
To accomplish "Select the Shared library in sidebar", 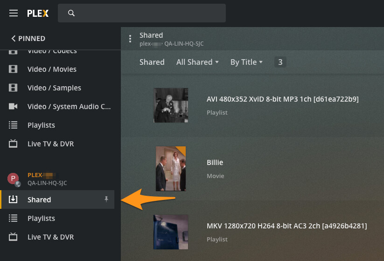I will pos(57,199).
